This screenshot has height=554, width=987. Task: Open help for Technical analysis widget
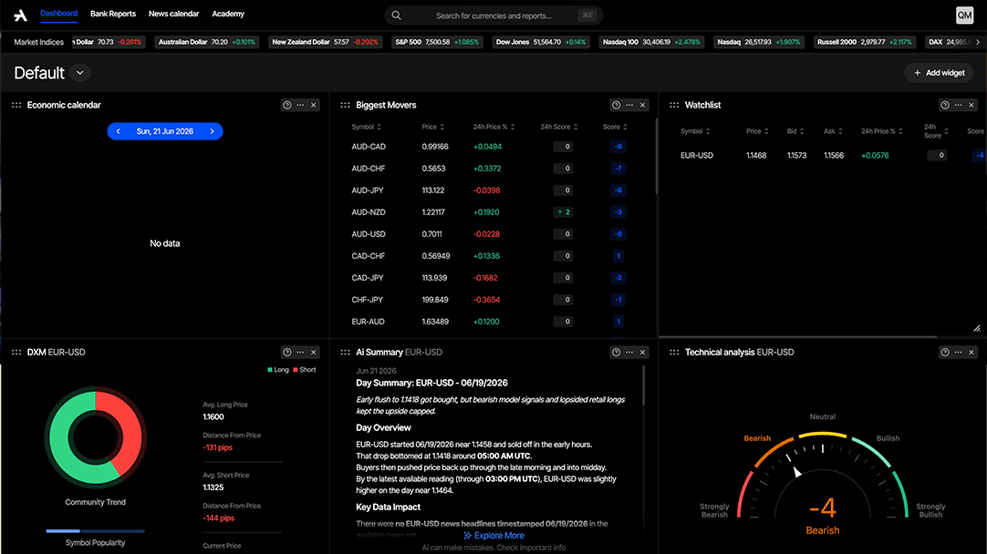pyautogui.click(x=945, y=352)
